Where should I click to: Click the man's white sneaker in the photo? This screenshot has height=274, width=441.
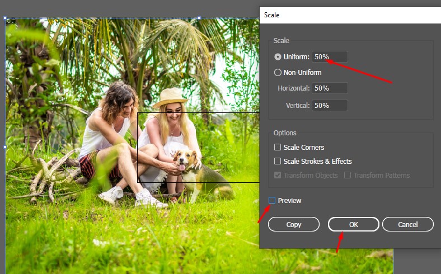point(111,194)
